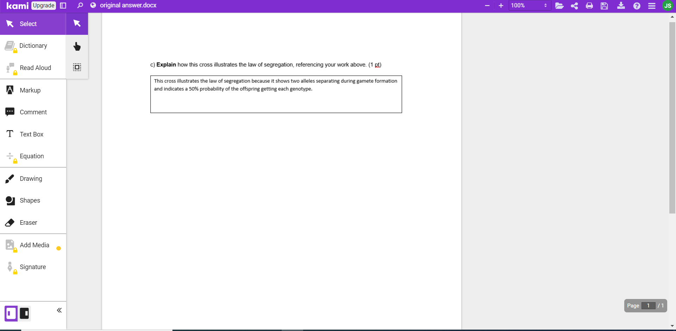Choose the area selection marquee tool
The width and height of the screenshot is (676, 331).
77,67
